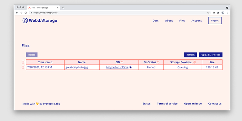Open the Files navigation link
242x121 pixels.
(x=182, y=21)
